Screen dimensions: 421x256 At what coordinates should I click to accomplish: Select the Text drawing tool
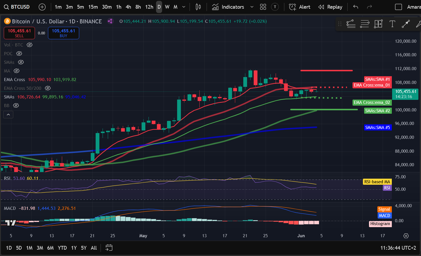(x=392, y=24)
